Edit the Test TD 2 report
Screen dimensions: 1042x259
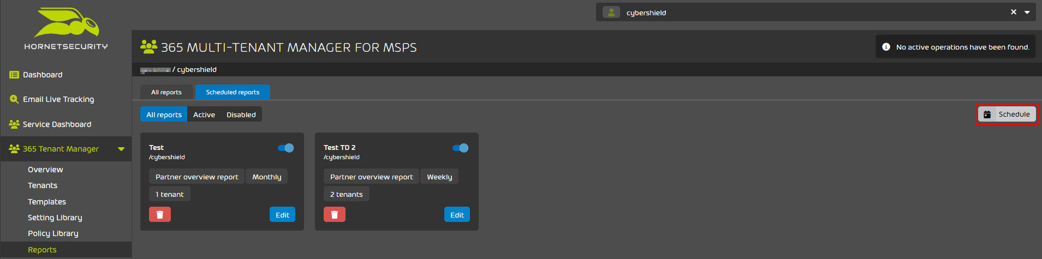point(457,214)
